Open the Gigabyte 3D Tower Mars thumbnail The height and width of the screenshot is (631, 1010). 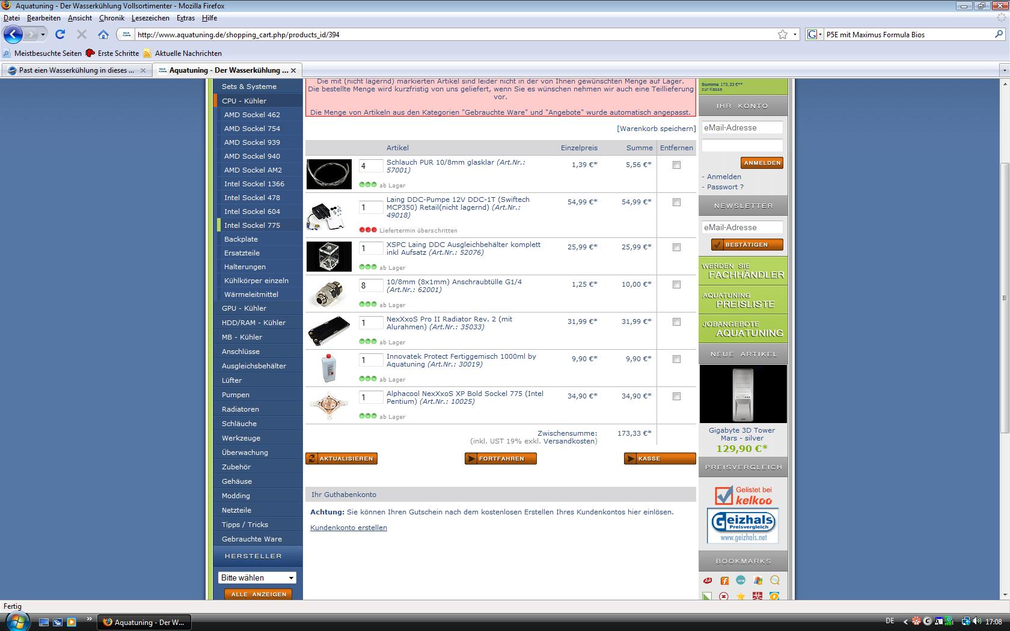pyautogui.click(x=743, y=394)
